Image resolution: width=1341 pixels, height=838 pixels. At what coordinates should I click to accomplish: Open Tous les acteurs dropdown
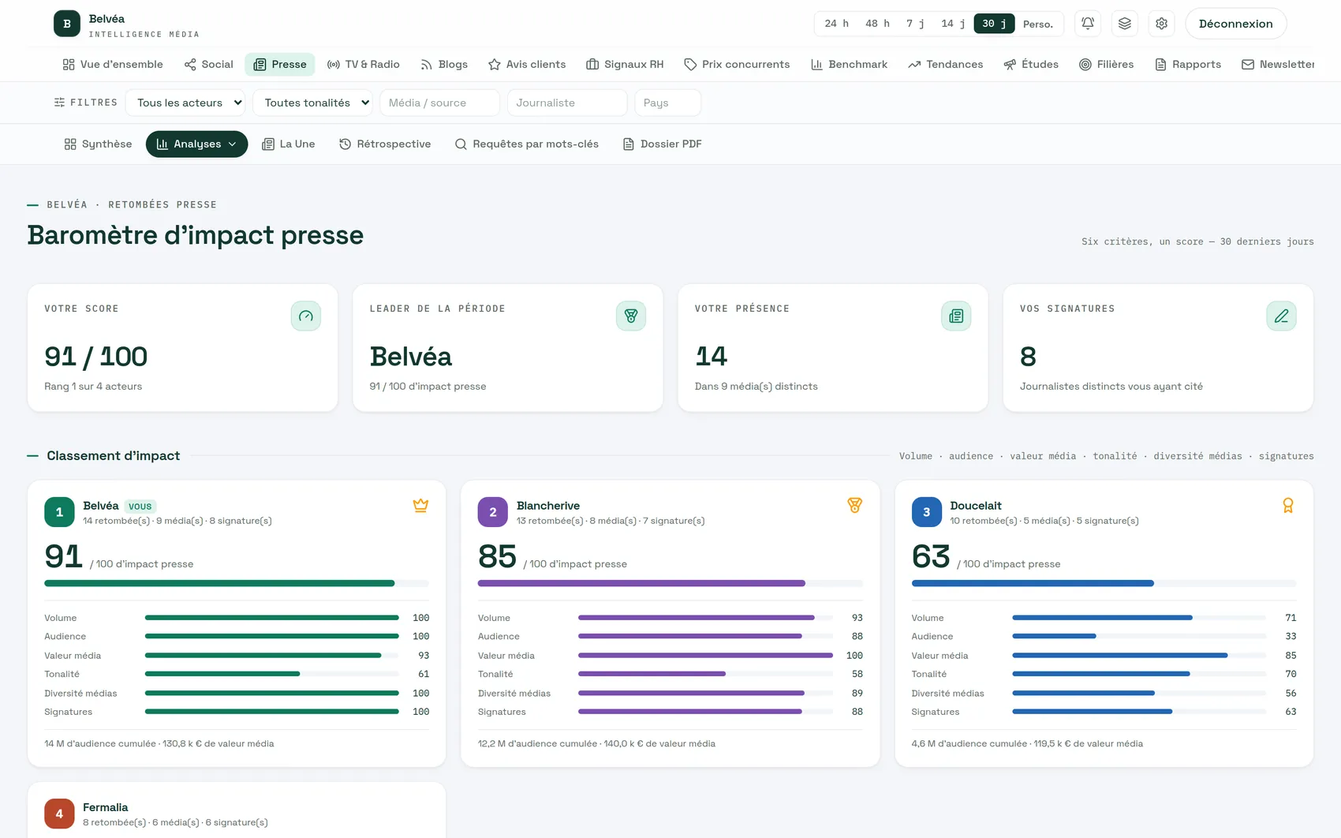tap(185, 103)
